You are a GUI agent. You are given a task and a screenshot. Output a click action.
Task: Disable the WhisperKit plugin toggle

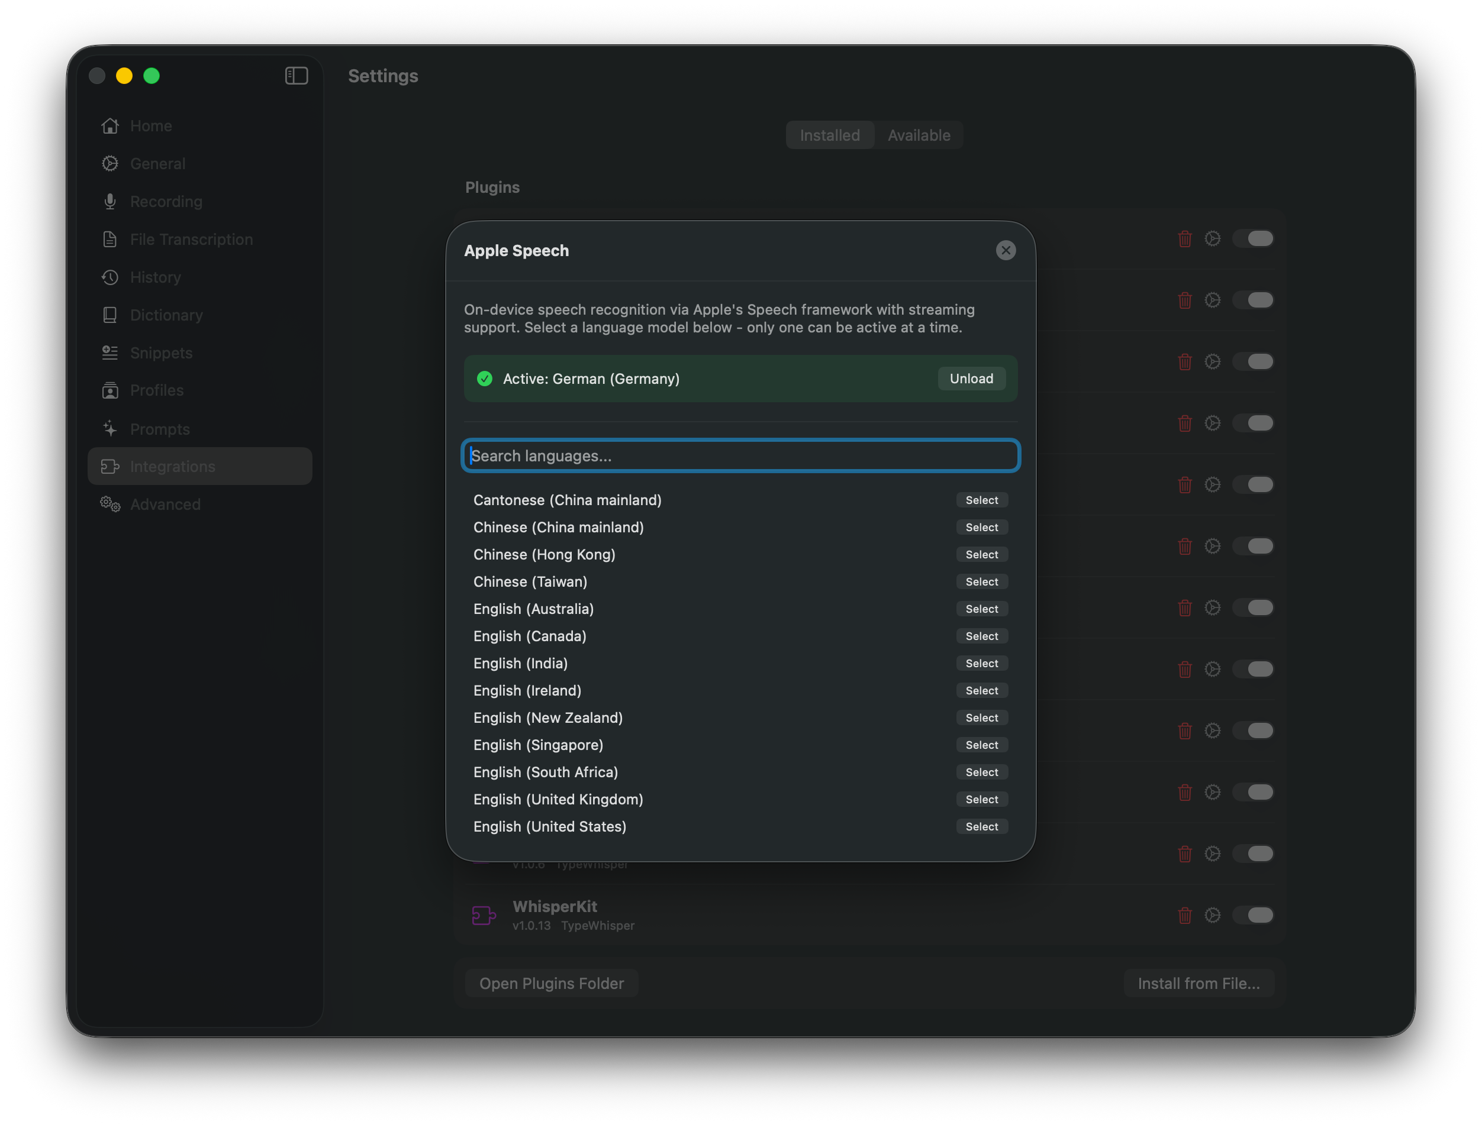tap(1254, 916)
